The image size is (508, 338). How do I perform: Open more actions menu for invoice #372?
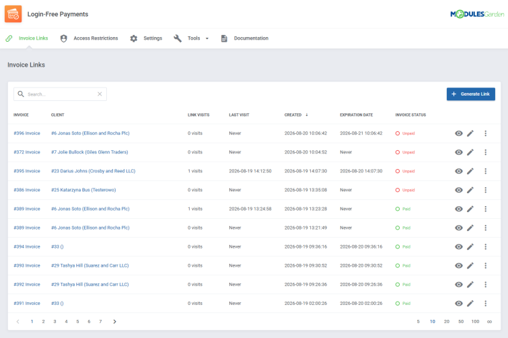485,152
